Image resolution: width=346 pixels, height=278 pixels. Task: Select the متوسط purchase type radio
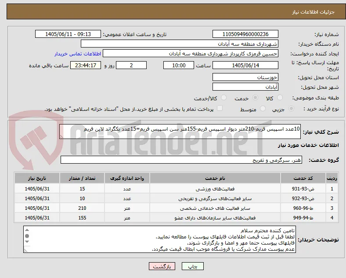pyautogui.click(x=263, y=109)
